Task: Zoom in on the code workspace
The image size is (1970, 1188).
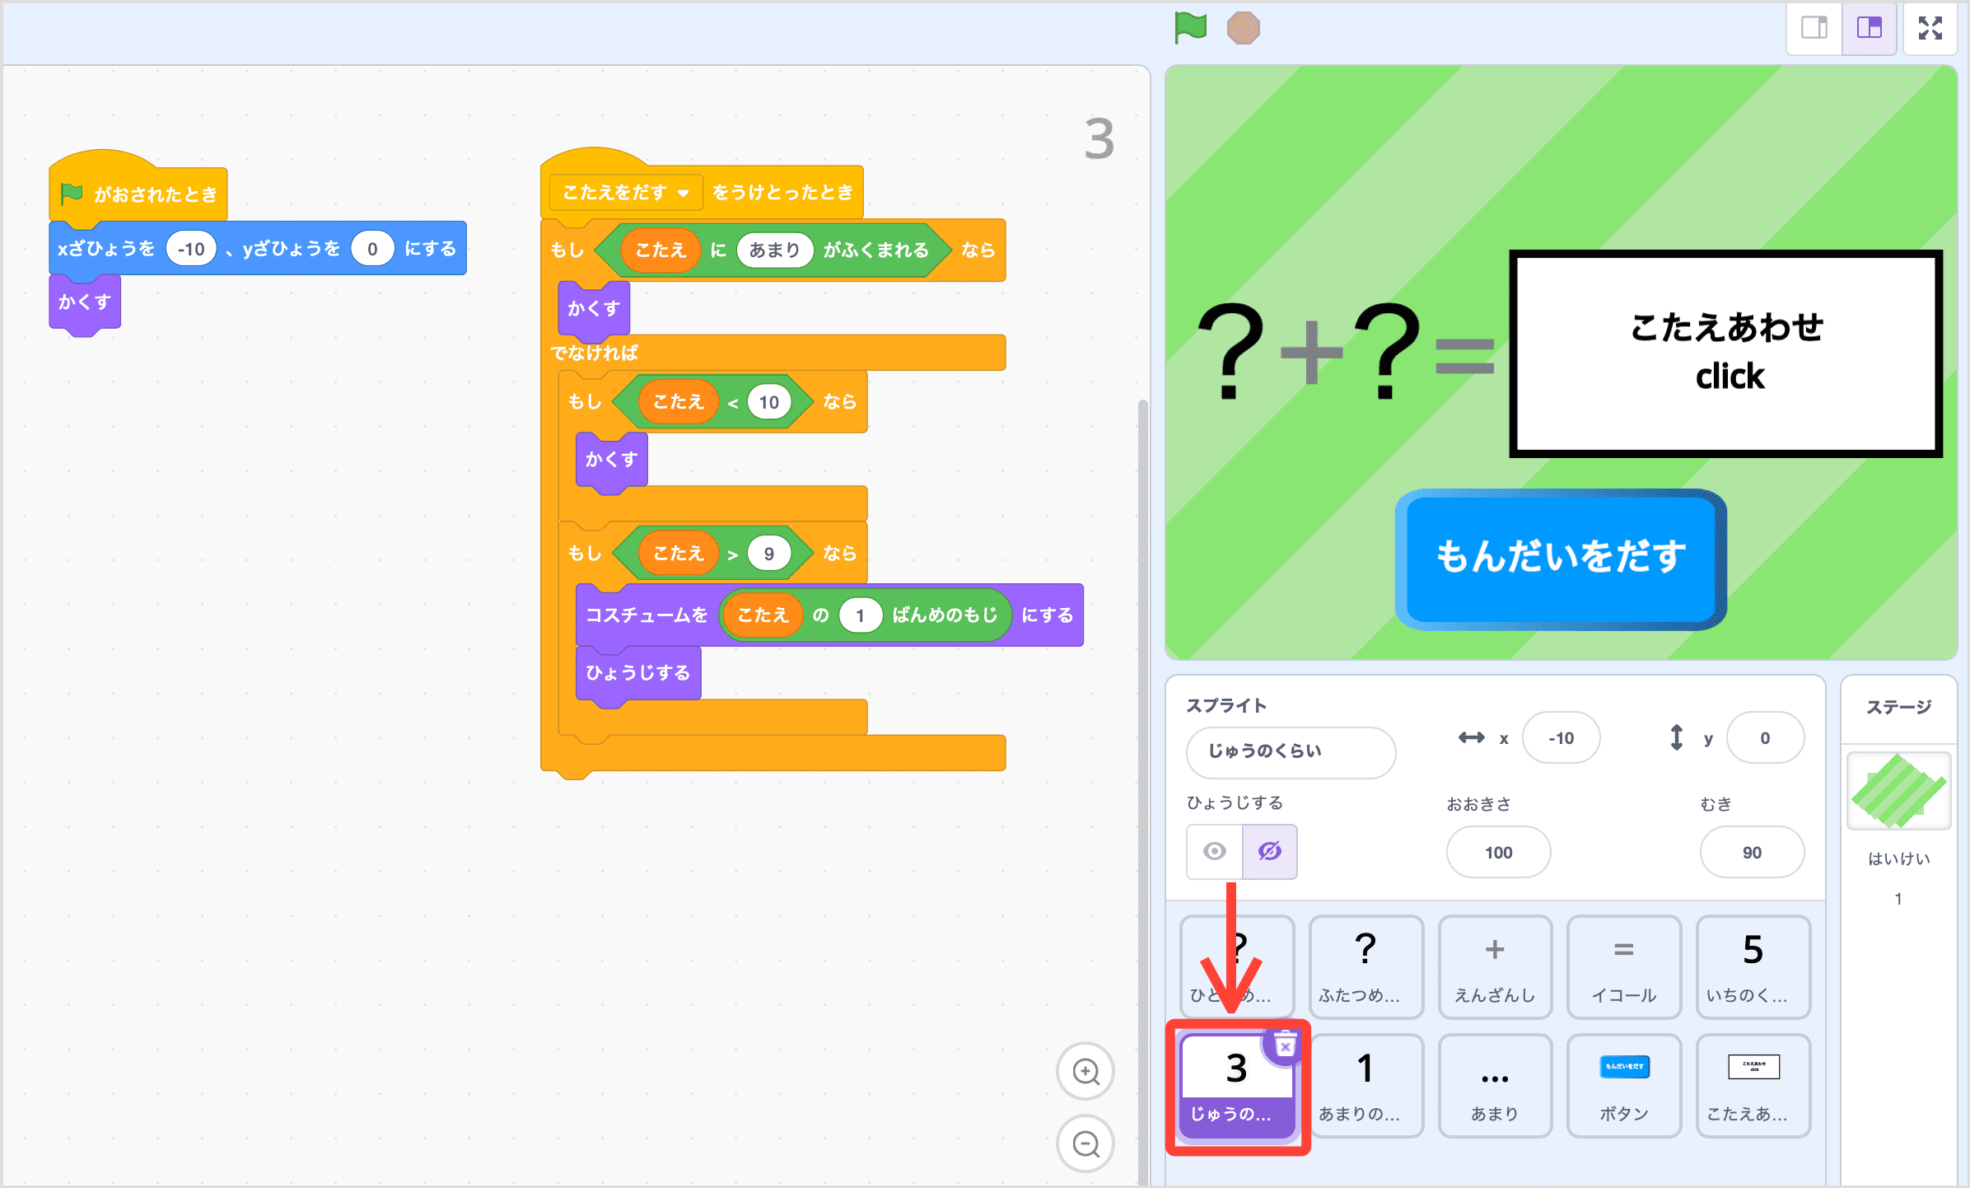Action: [1085, 1071]
